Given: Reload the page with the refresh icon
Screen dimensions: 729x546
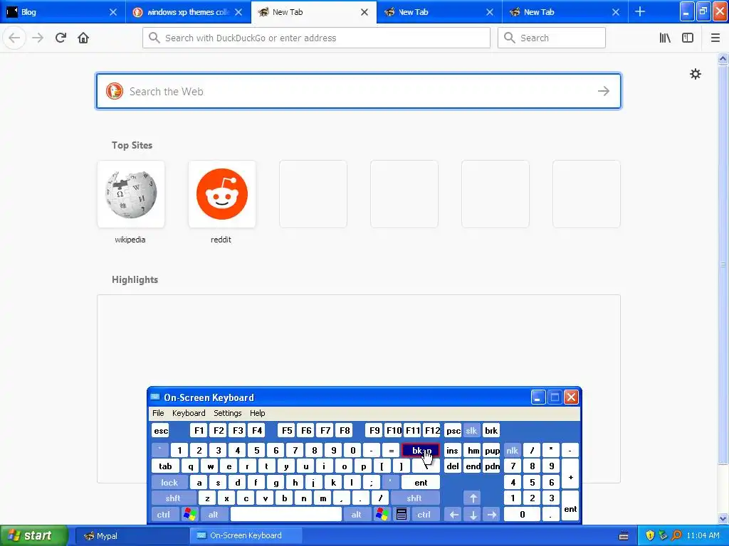Looking at the screenshot, I should [x=61, y=38].
